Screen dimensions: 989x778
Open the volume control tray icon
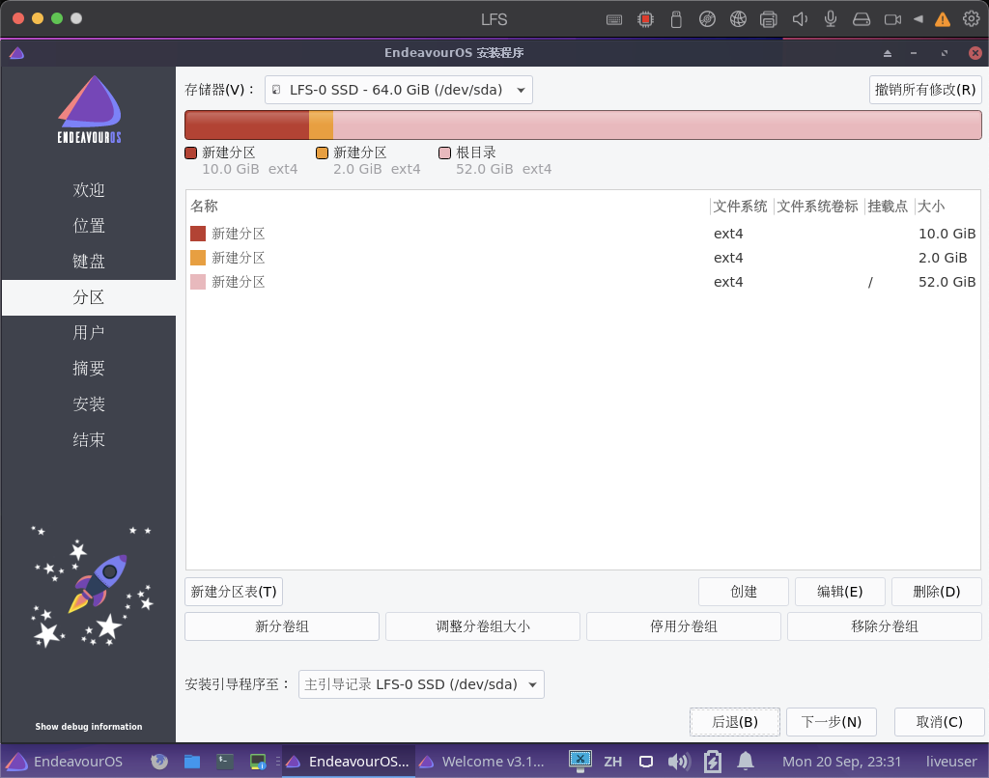click(x=679, y=761)
